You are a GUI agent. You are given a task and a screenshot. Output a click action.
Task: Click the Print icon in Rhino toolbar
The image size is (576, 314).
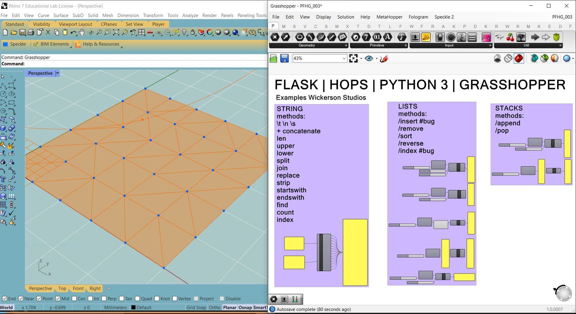point(31,33)
